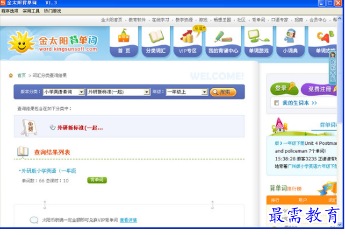Image resolution: width=345 pixels, height=235 pixels.
Task: Click 游戏 in top navigation
Action: click(x=203, y=20)
